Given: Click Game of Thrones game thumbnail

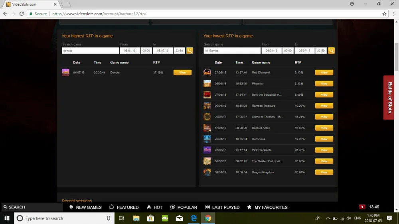Looking at the screenshot, I should point(207,117).
